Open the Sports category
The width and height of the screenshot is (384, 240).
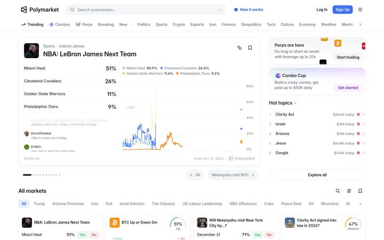point(162,25)
